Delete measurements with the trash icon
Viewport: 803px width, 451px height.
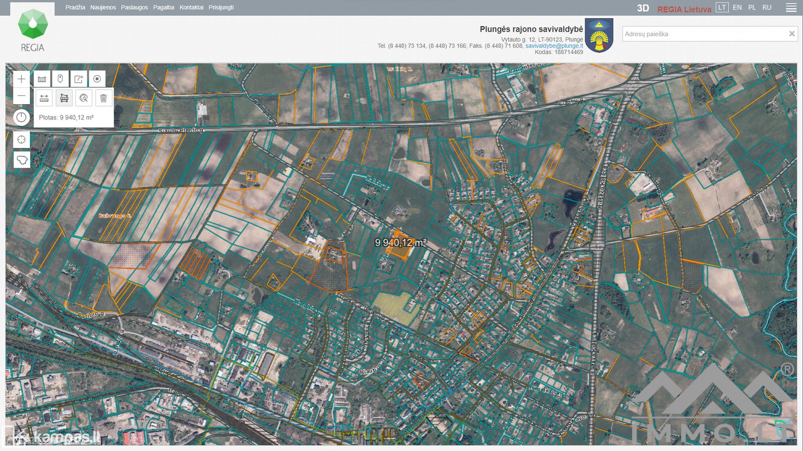coord(104,98)
